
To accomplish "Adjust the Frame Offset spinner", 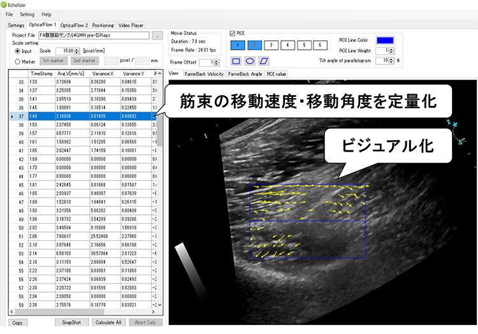I will [x=217, y=62].
